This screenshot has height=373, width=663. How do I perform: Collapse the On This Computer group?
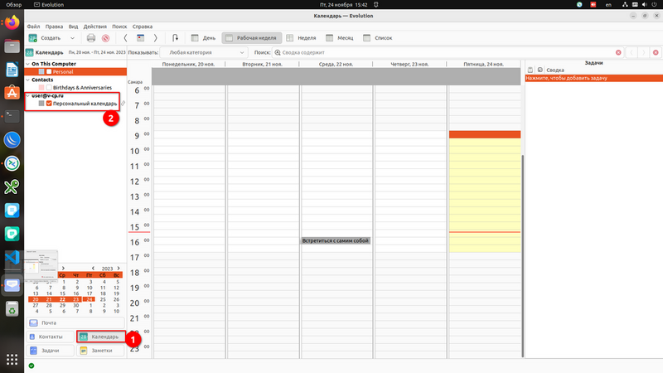(x=27, y=63)
